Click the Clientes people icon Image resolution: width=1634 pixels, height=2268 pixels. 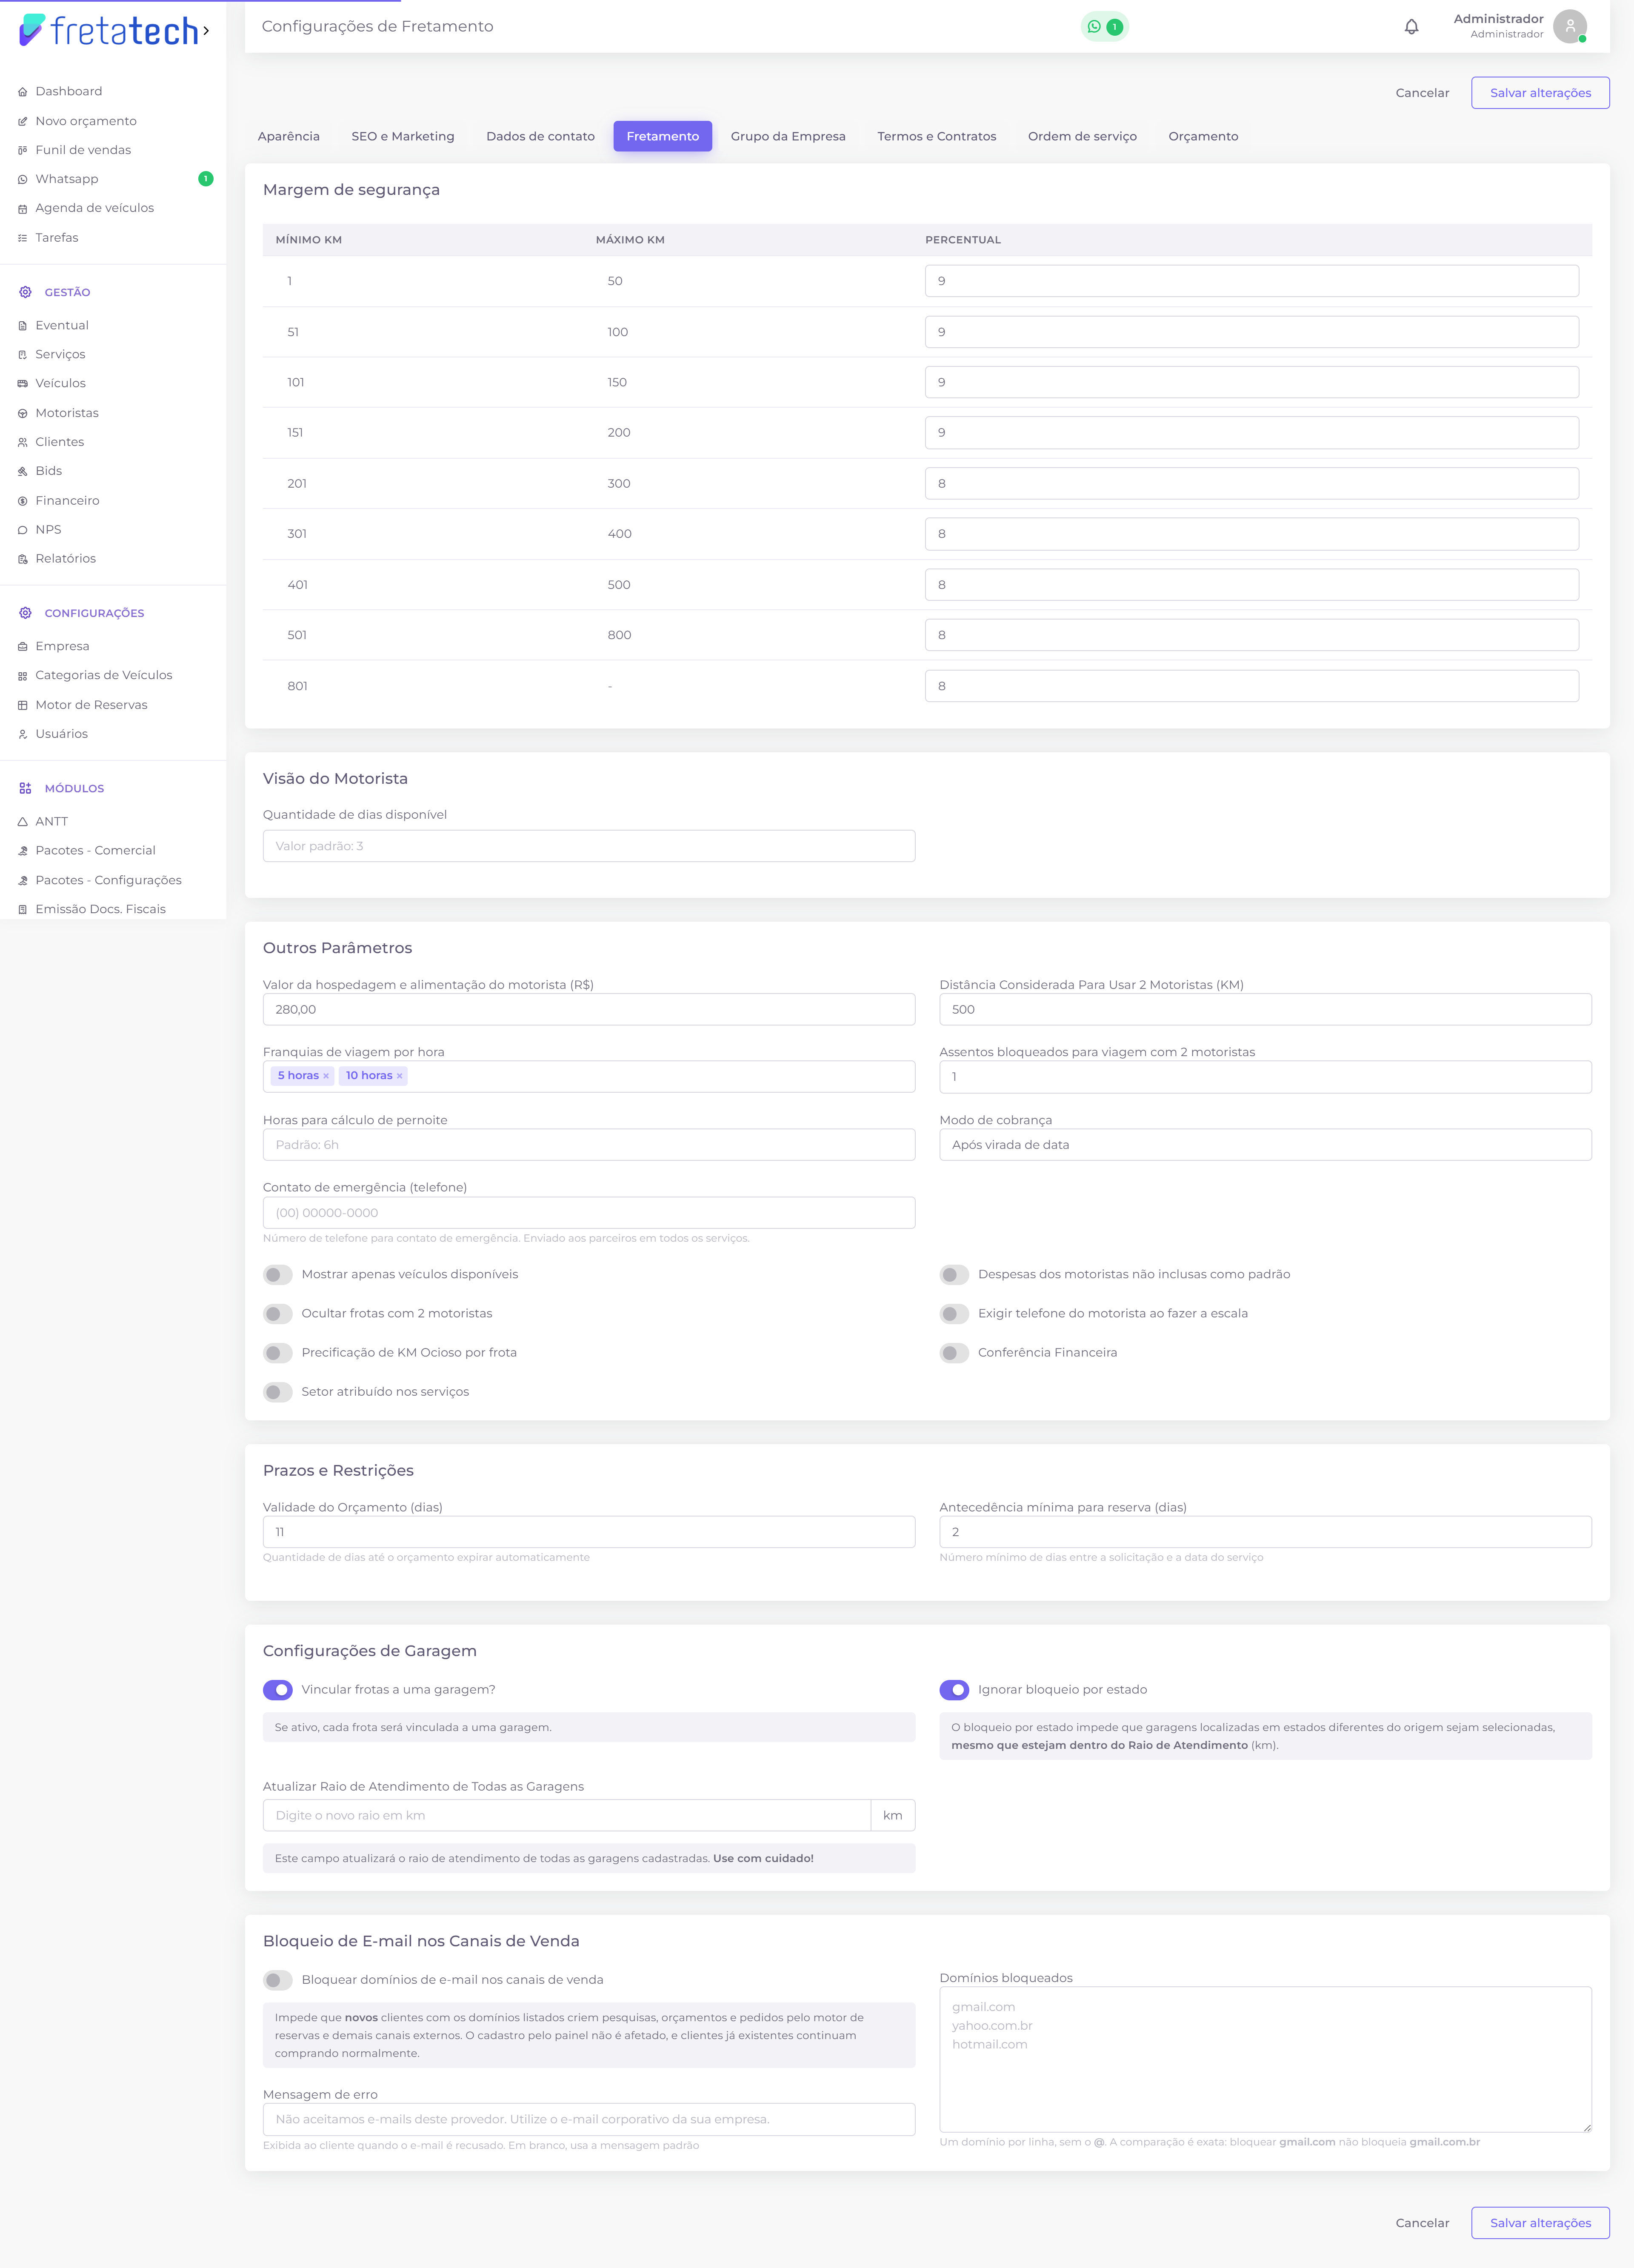(23, 442)
